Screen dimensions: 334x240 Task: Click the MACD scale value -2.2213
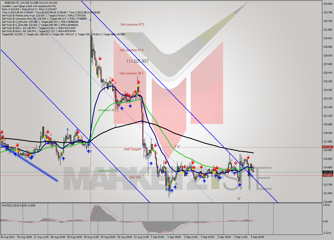pyautogui.click(x=327, y=233)
